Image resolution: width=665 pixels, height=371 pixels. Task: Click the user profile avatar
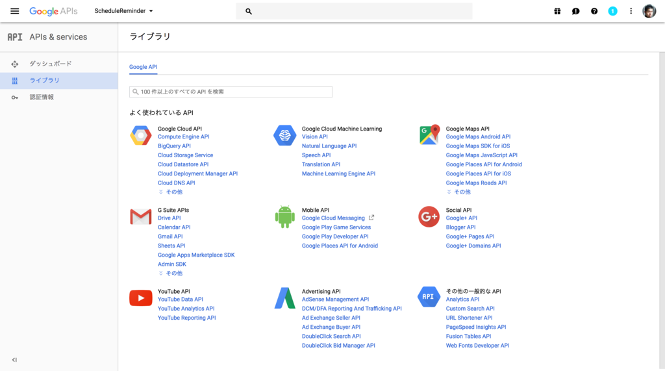click(649, 11)
